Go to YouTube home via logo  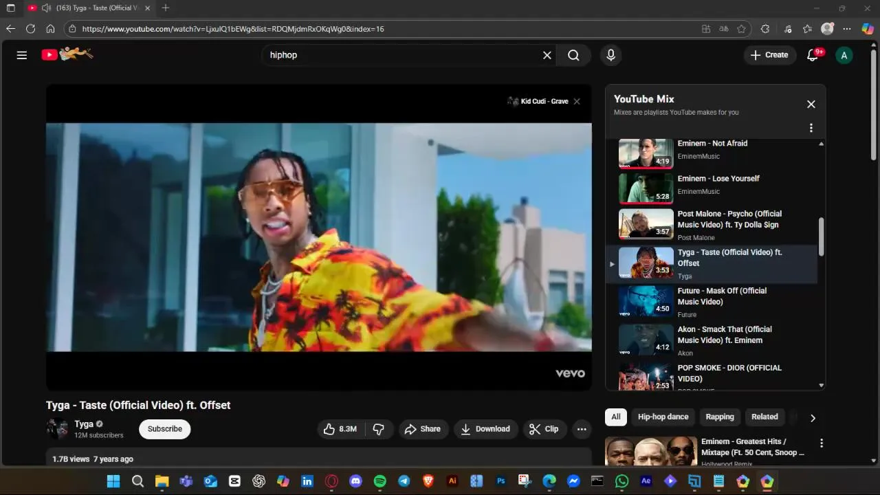(67, 54)
